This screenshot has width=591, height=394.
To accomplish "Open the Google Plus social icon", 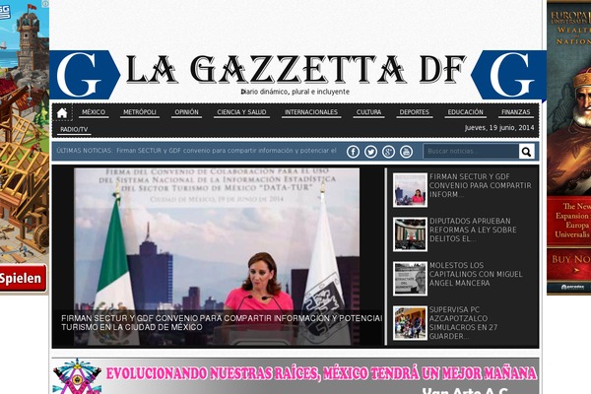I will coord(389,152).
